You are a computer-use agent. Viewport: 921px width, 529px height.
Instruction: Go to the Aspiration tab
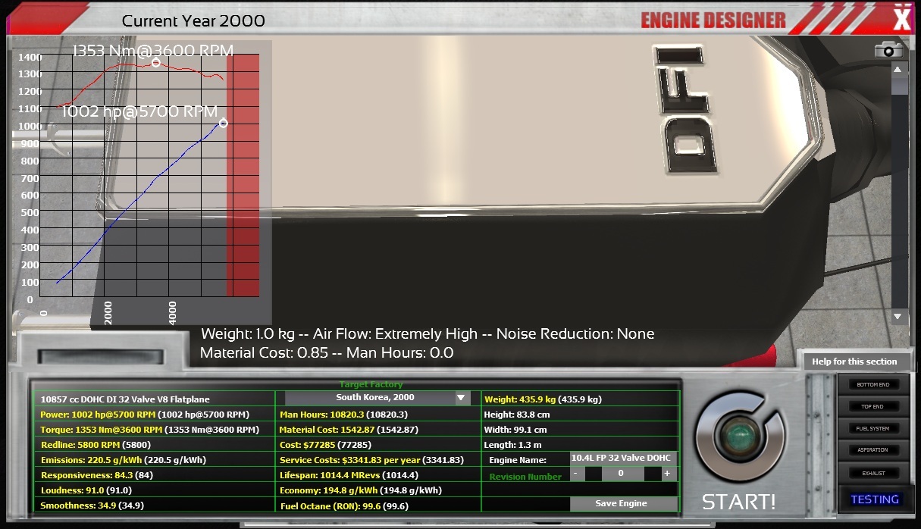[874, 451]
